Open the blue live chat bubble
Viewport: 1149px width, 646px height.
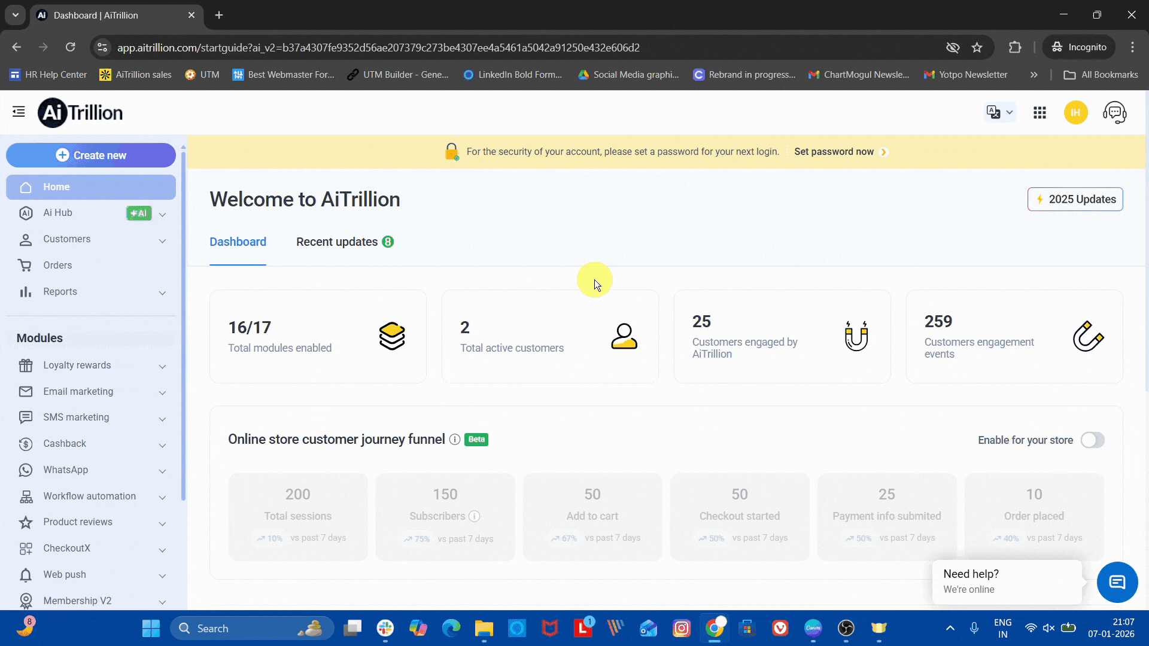tap(1117, 582)
